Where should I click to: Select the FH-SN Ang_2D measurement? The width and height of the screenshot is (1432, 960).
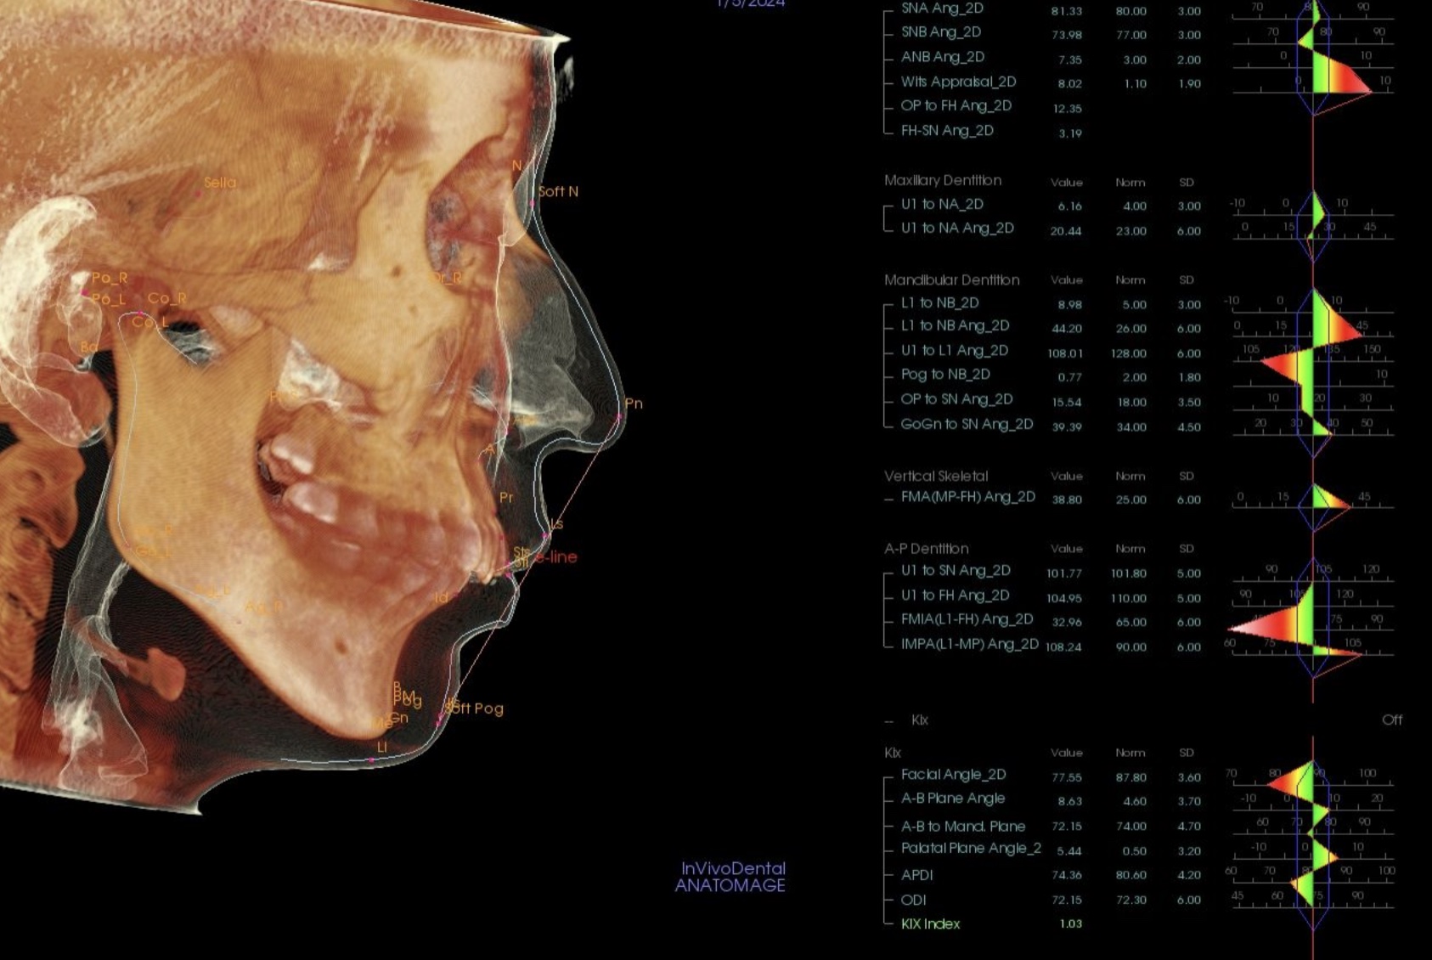992,131
